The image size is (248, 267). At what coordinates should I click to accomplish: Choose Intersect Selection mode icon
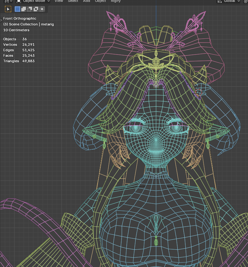click(42, 9)
